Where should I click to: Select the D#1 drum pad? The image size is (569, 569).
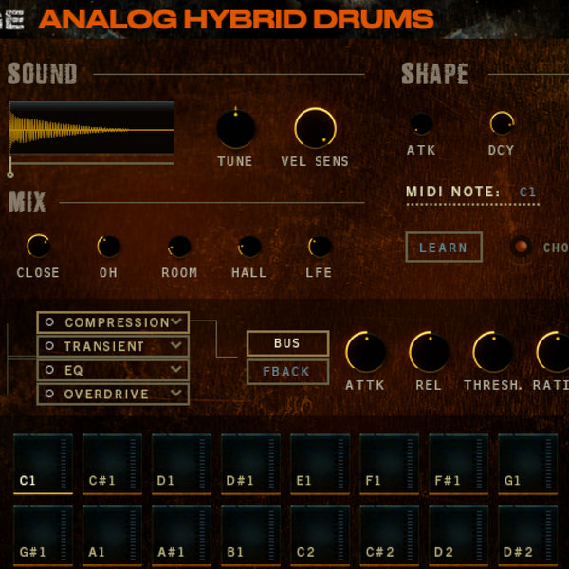(x=250, y=464)
